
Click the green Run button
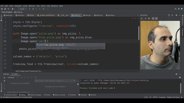(x=30, y=9)
